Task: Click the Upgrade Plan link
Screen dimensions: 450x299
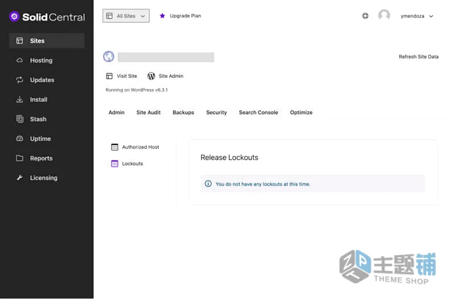Action: (x=185, y=16)
